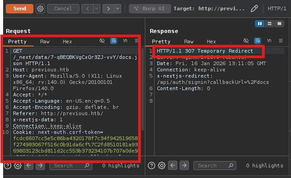Viewport: 291px width, 178px height.
Task: Toggle \n non-printable chars in Response panel
Action: pyautogui.click(x=269, y=41)
